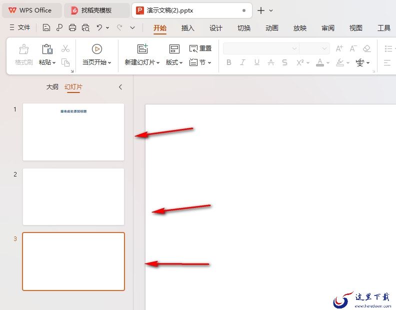Open the WPS Office home tab
The width and height of the screenshot is (396, 310).
pos(32,10)
